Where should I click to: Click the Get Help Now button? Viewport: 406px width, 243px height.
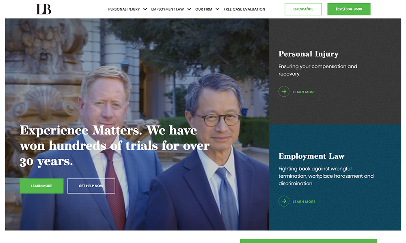91,185
